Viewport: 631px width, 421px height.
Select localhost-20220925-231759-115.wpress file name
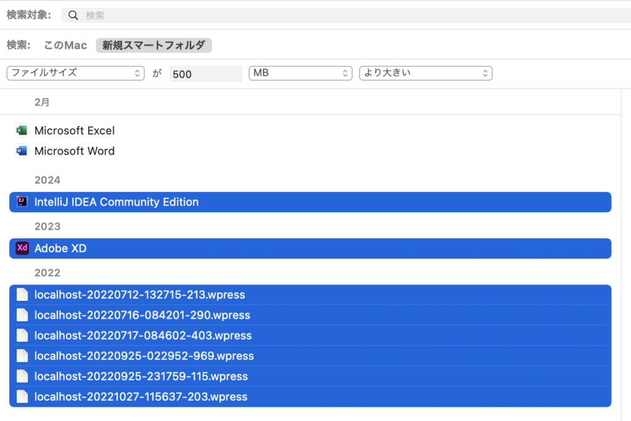(141, 376)
